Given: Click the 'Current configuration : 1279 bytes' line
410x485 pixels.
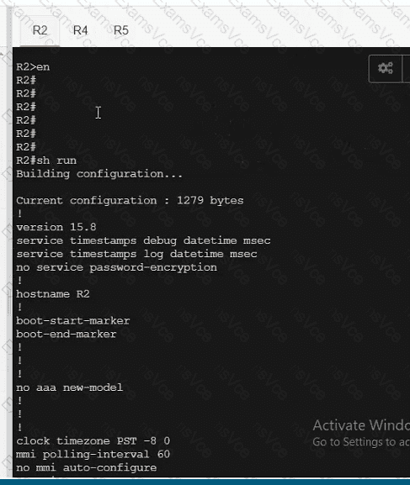Looking at the screenshot, I should tap(130, 201).
